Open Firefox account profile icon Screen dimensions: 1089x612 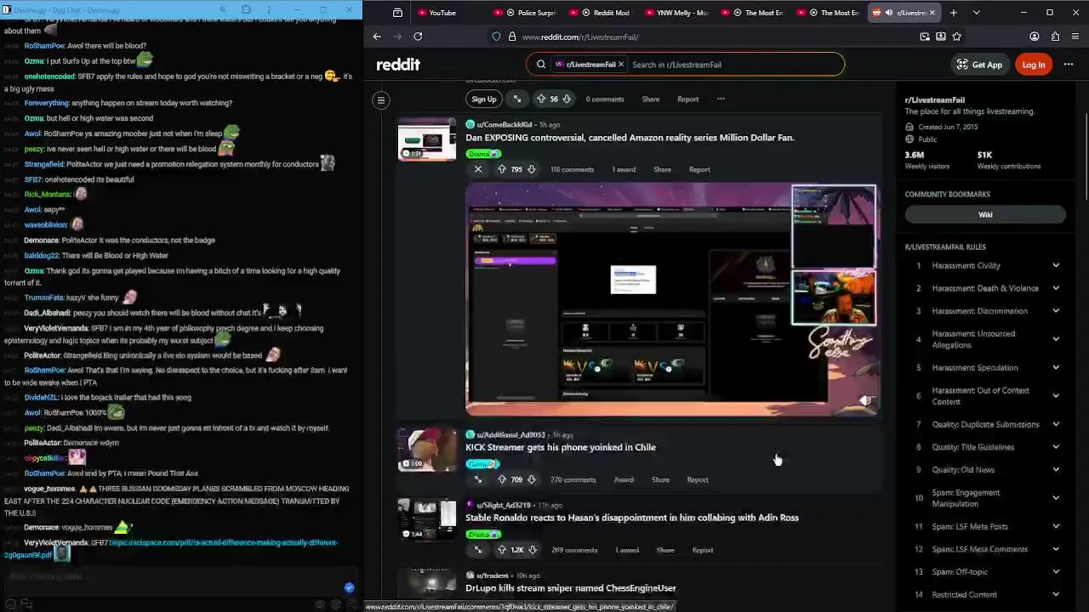pos(1035,37)
